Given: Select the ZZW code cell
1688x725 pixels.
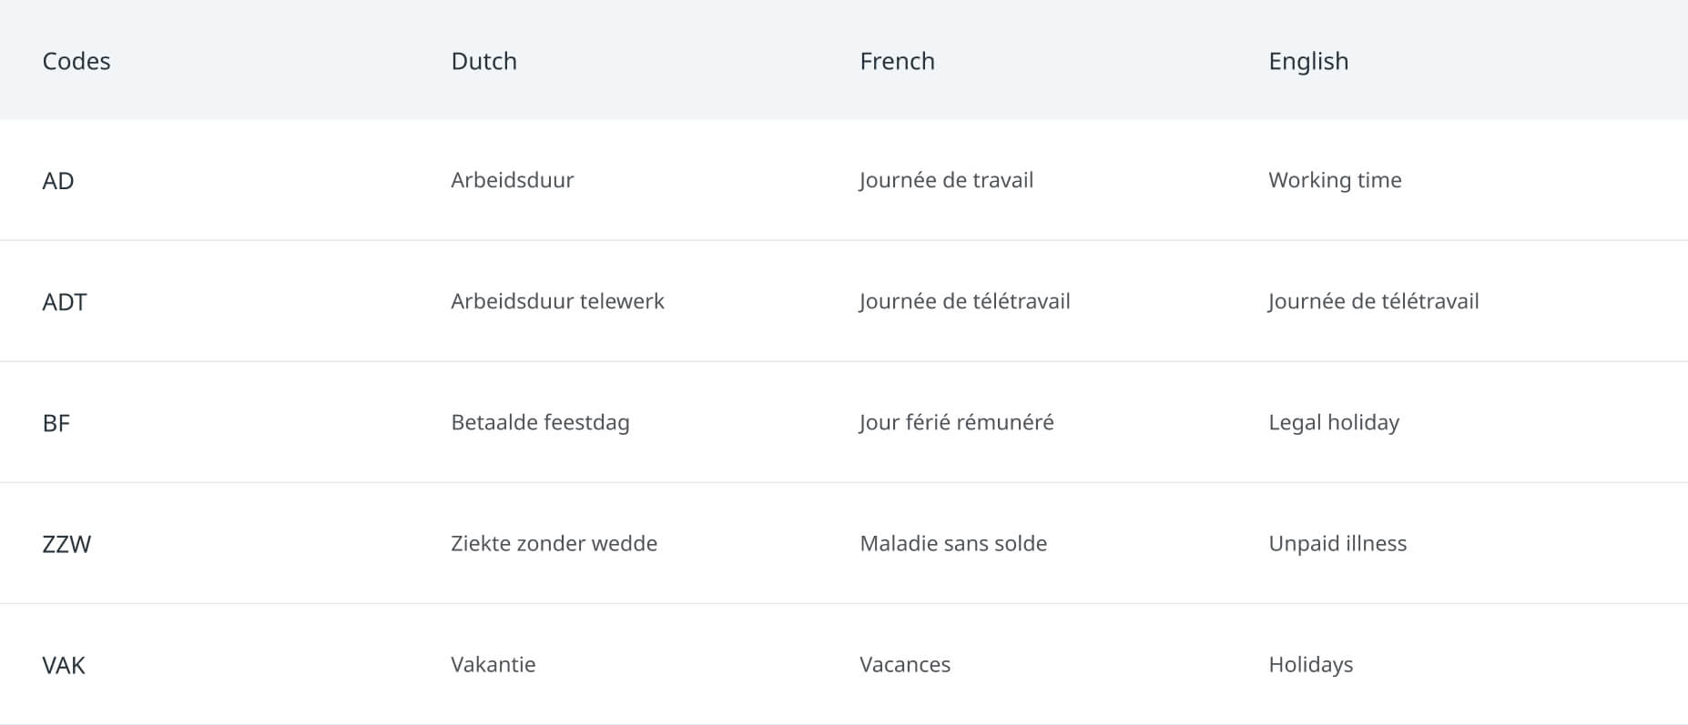Looking at the screenshot, I should pyautogui.click(x=66, y=544).
